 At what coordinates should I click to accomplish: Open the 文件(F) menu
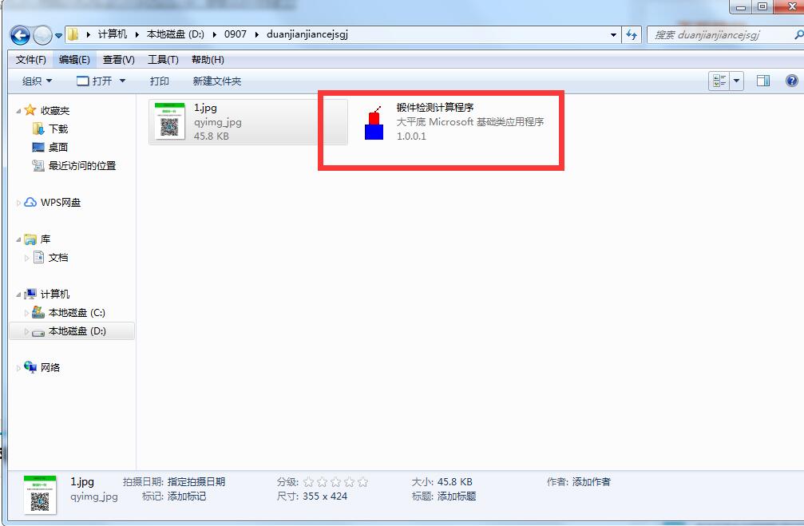pyautogui.click(x=31, y=60)
